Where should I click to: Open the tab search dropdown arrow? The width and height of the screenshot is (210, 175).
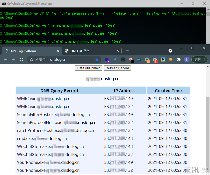pos(170,51)
